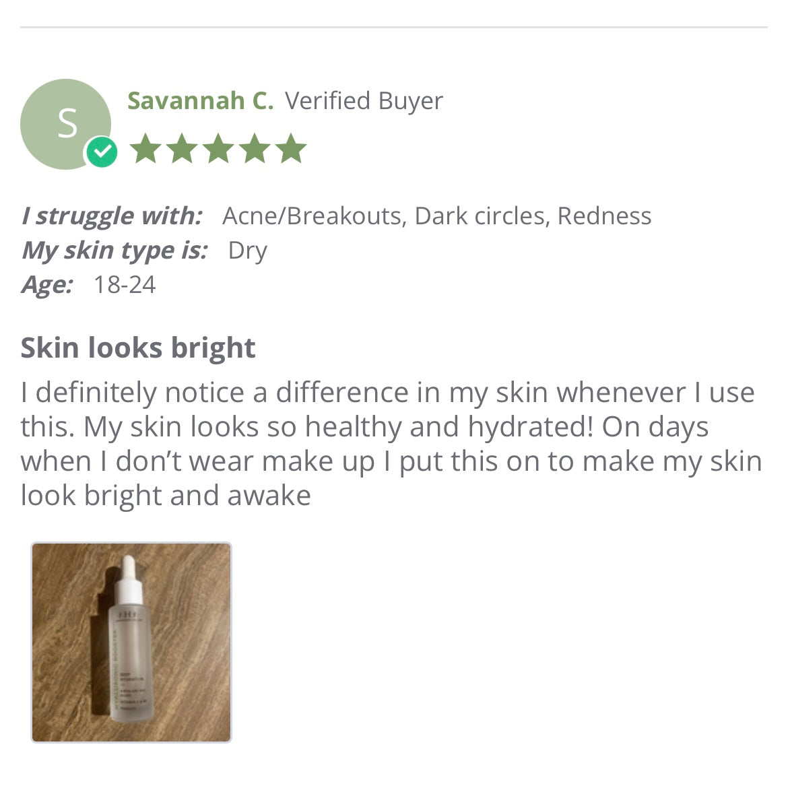This screenshot has width=788, height=788.
Task: Click the second rating star
Action: [181, 149]
